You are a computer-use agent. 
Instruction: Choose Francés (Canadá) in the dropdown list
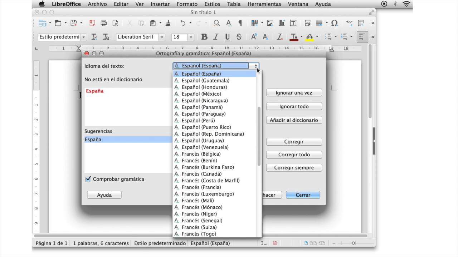tap(201, 174)
